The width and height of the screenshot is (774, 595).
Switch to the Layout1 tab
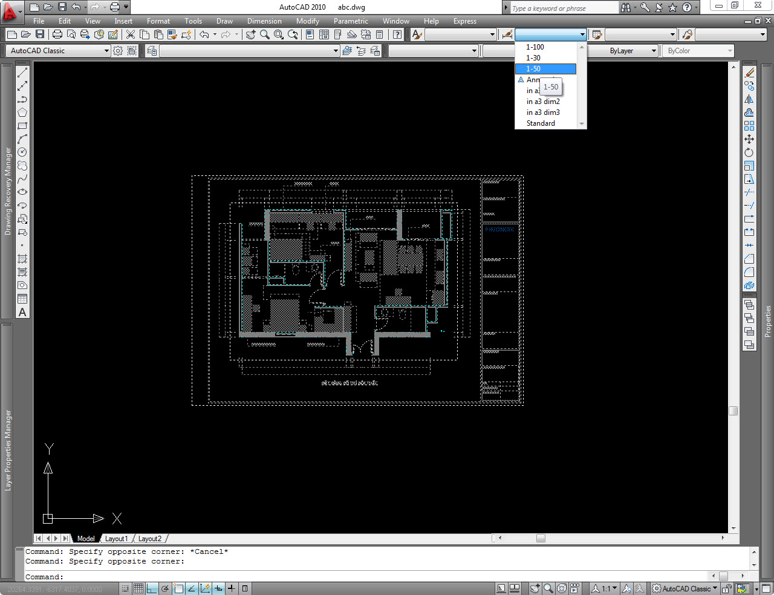point(116,539)
